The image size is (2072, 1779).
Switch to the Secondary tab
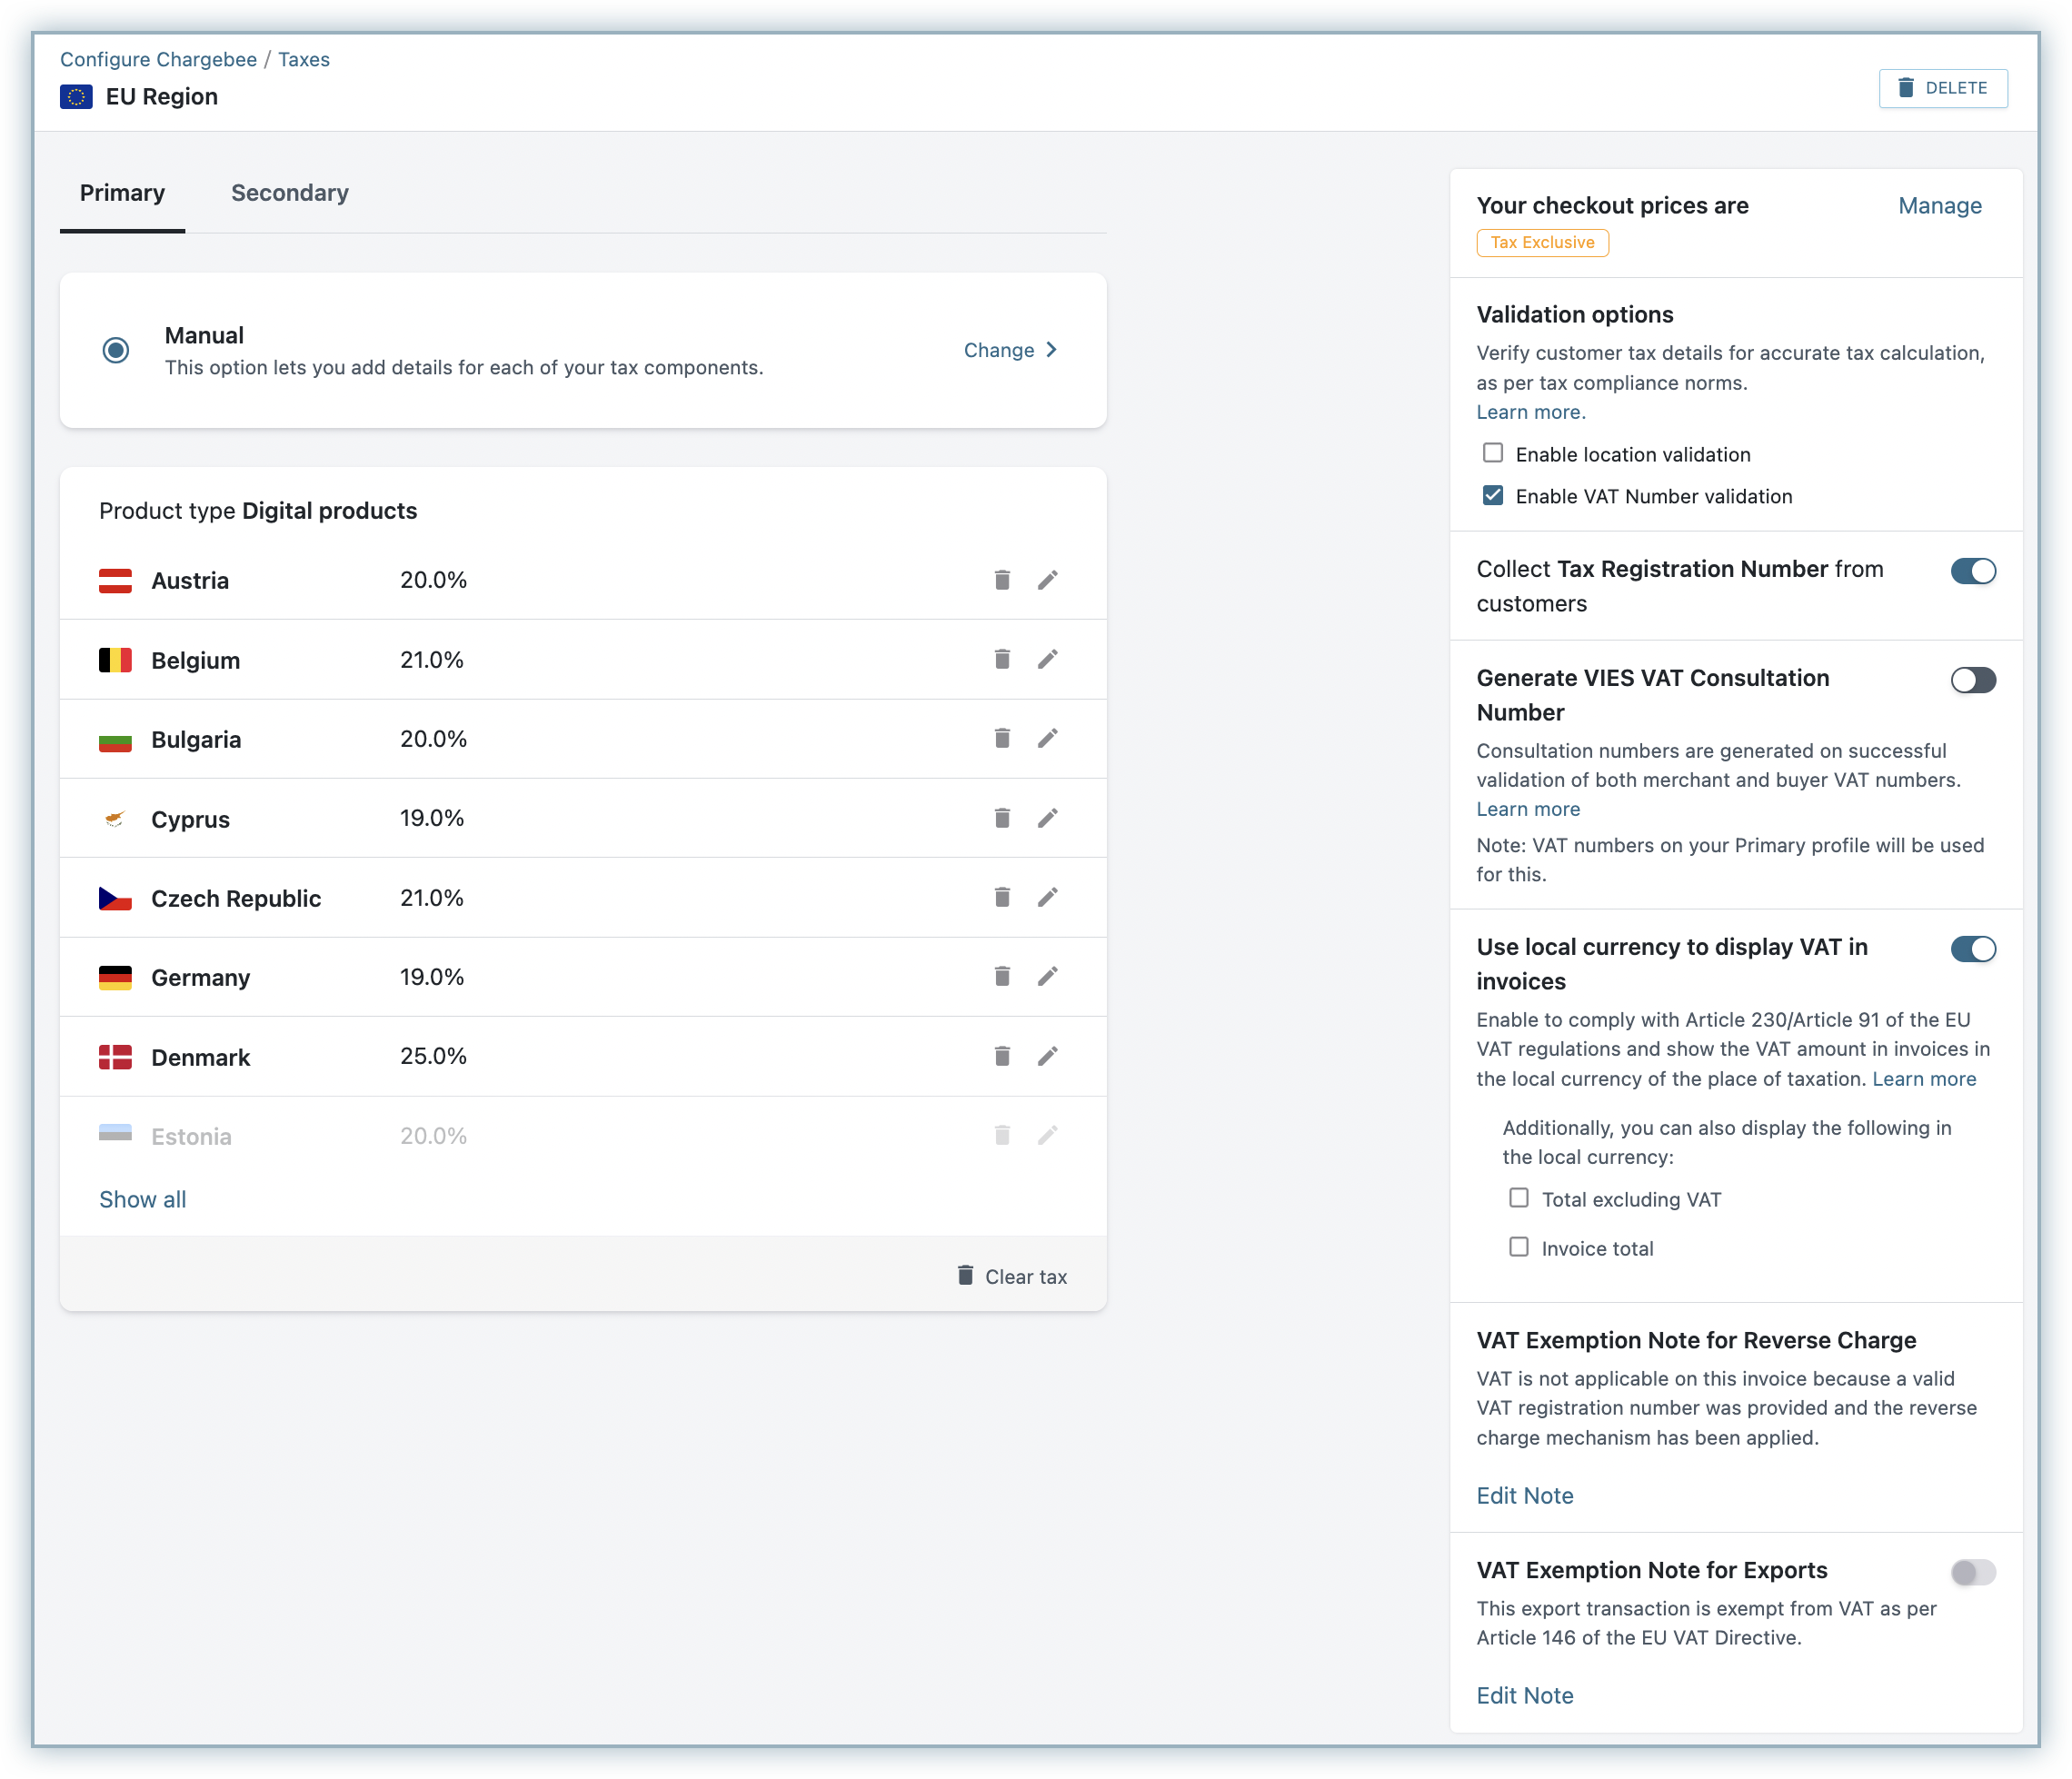pyautogui.click(x=289, y=193)
